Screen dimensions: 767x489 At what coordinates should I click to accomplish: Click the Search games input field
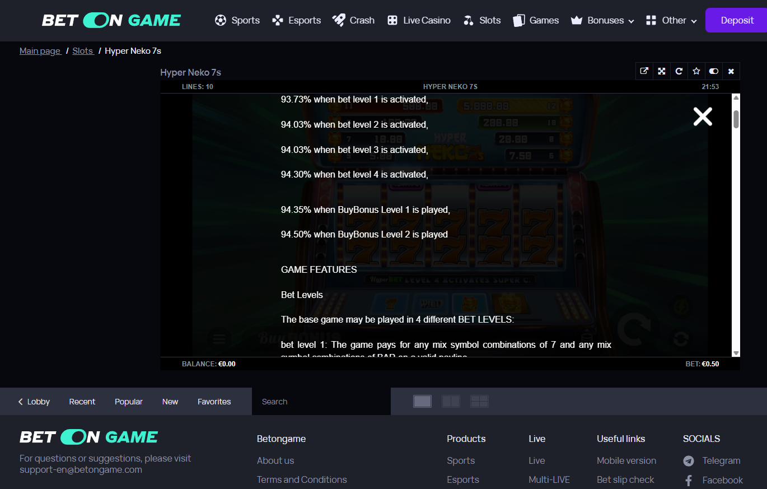(x=321, y=402)
